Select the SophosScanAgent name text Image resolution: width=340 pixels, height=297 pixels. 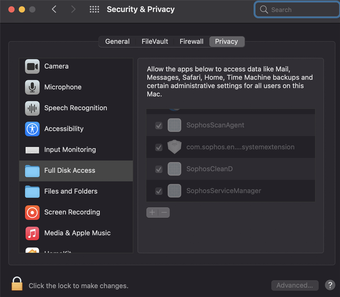(215, 125)
